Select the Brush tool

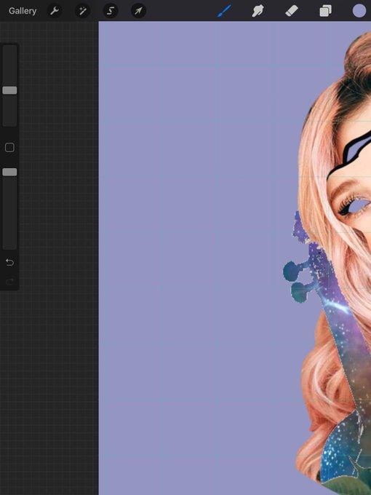point(224,11)
